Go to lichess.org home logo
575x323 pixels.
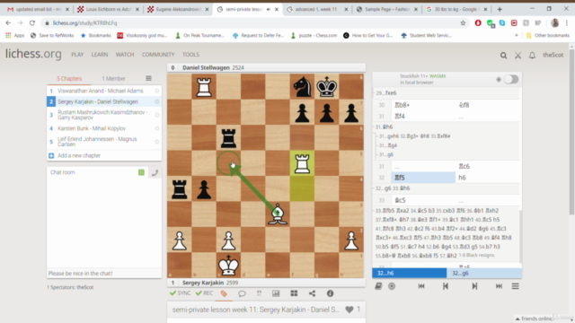(33, 54)
